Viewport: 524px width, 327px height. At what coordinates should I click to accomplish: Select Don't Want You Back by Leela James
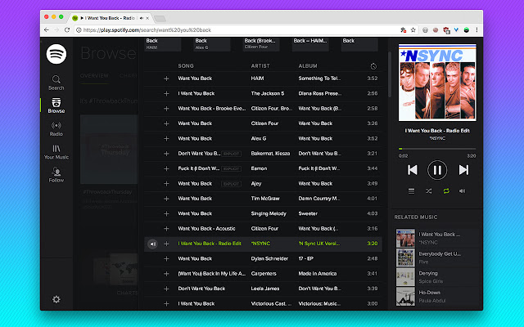click(x=201, y=289)
